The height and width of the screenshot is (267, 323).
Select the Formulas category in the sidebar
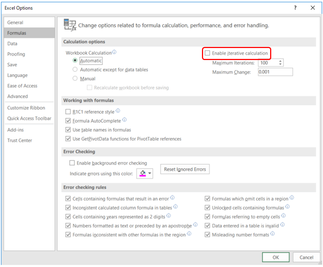(x=29, y=33)
